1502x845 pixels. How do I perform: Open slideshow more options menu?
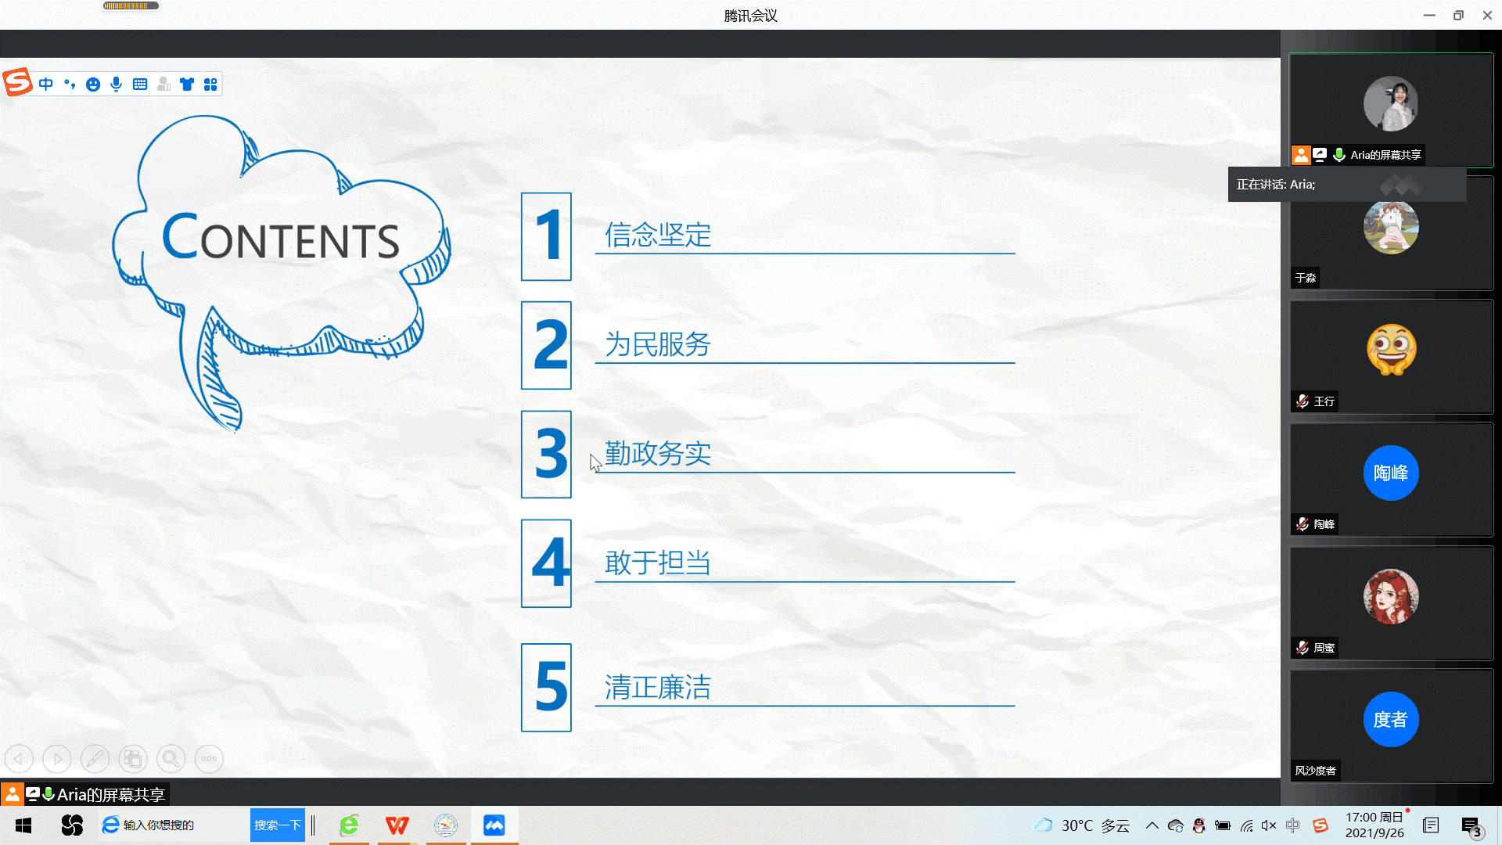209,758
